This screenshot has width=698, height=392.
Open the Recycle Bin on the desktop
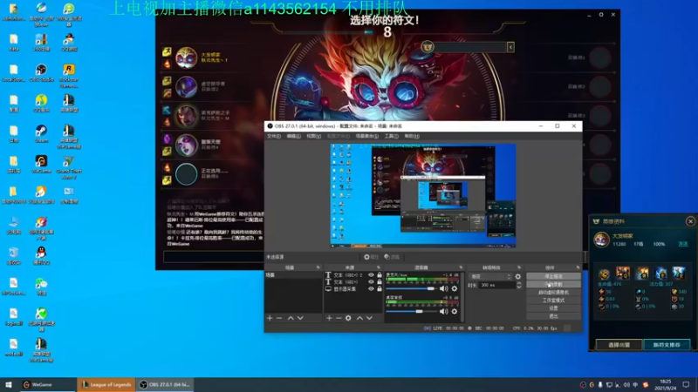(13, 255)
